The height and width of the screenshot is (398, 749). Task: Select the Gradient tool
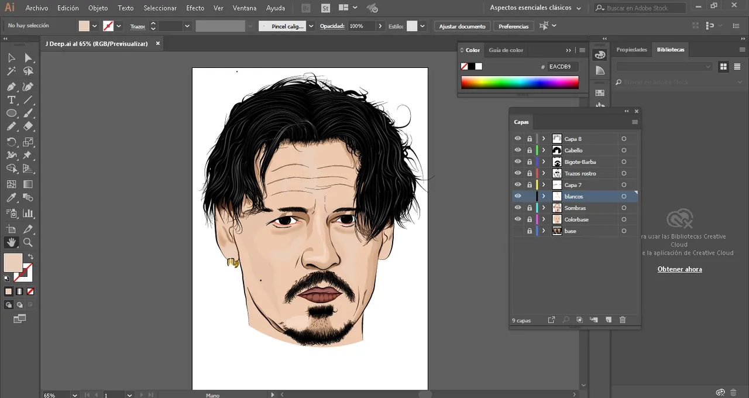(x=28, y=184)
